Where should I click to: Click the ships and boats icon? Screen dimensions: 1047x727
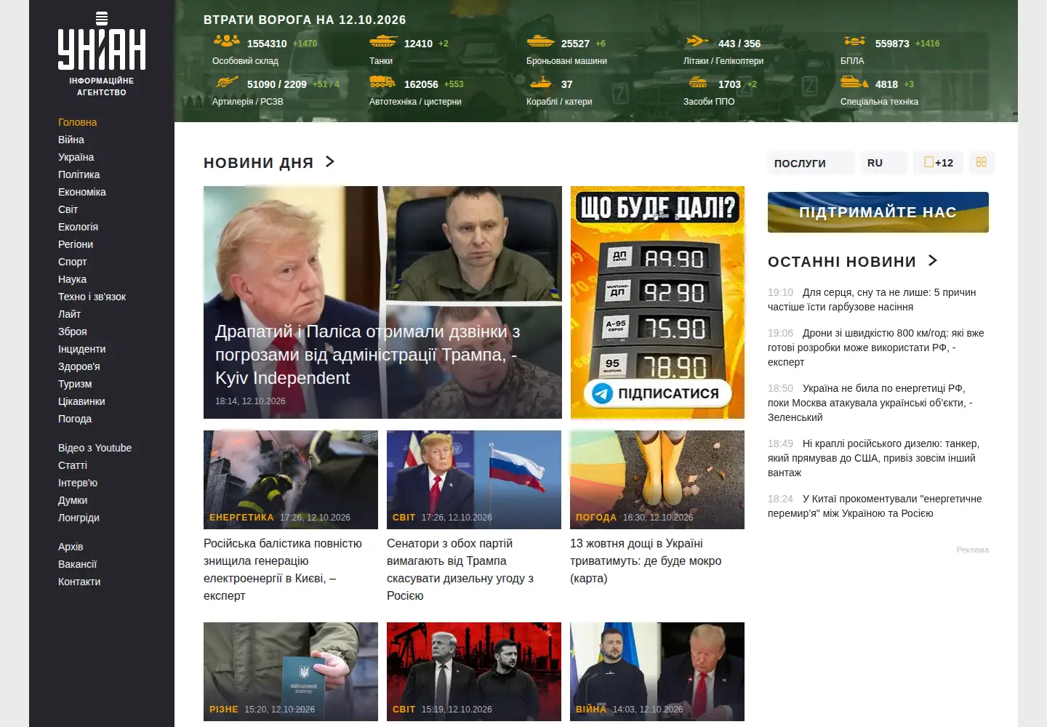[x=540, y=82]
